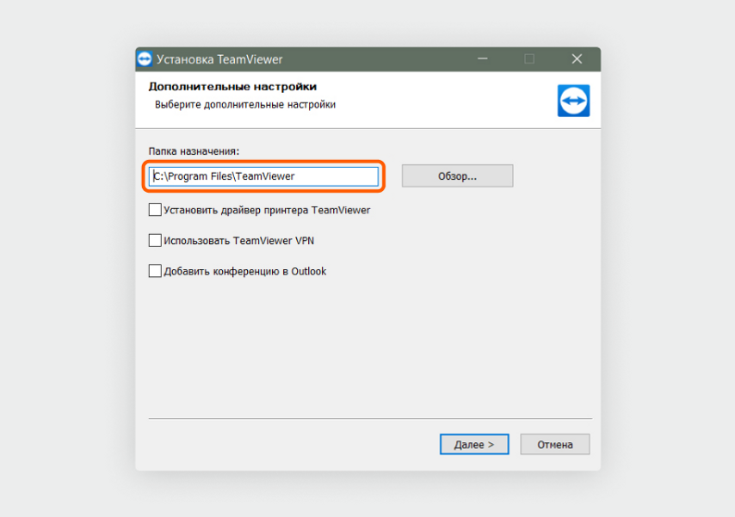Click the TeamViewer icon in the title bar

pos(145,59)
